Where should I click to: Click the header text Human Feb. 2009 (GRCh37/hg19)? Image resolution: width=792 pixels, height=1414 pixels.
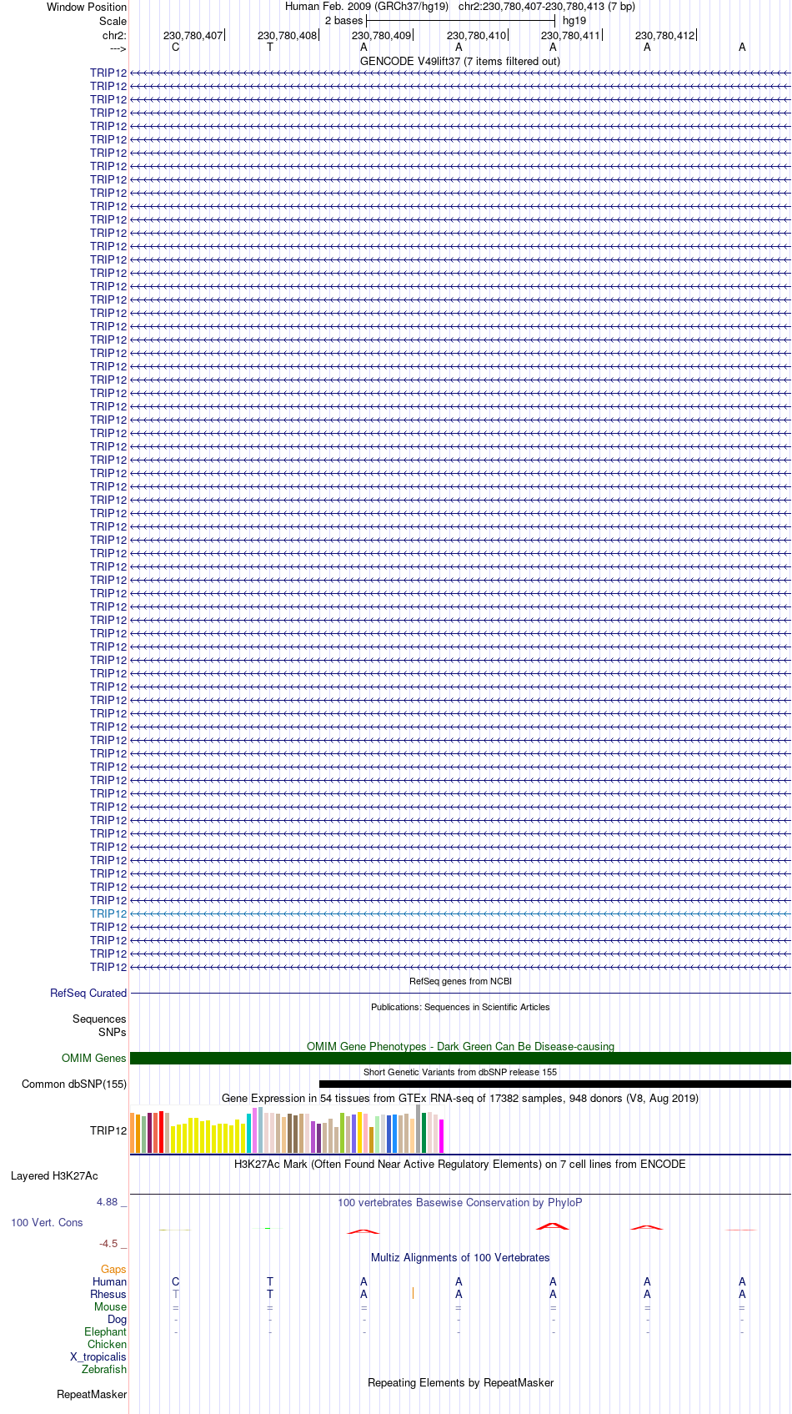coord(367,7)
